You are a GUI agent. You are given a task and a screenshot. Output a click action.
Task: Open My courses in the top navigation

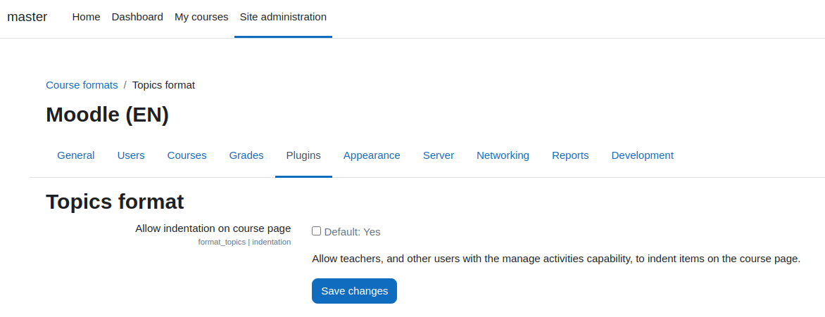coord(201,17)
